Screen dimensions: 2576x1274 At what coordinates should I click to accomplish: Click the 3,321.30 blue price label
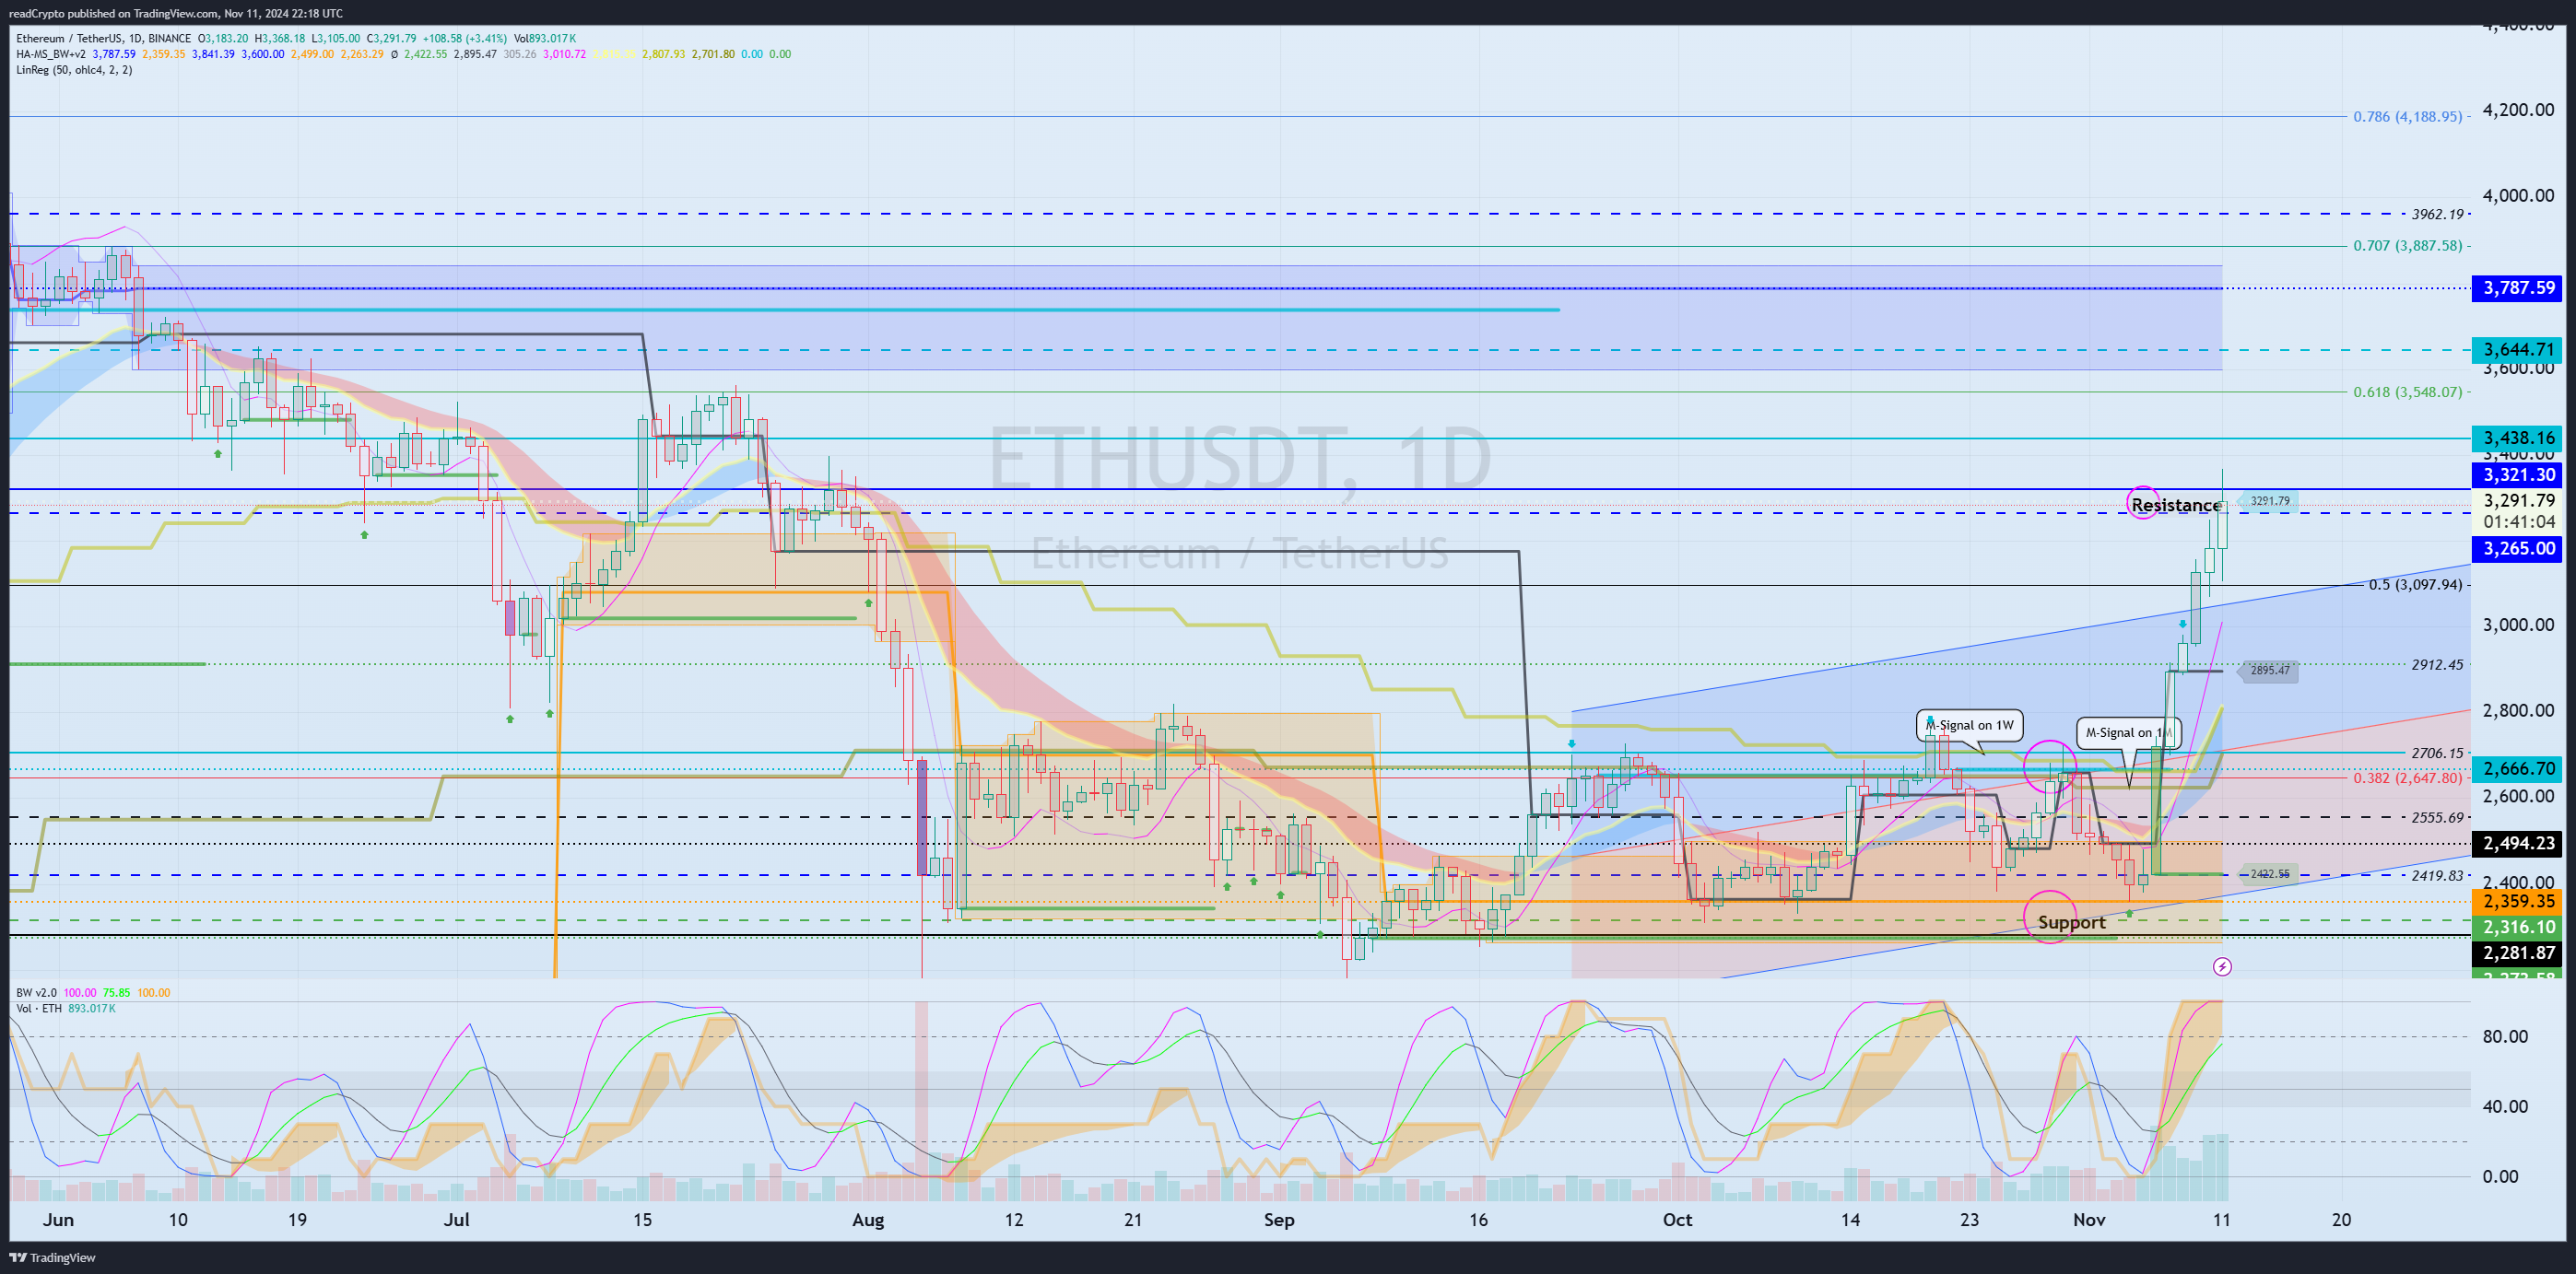click(x=2519, y=475)
